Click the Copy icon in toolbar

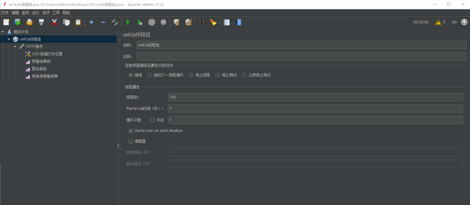tap(66, 22)
